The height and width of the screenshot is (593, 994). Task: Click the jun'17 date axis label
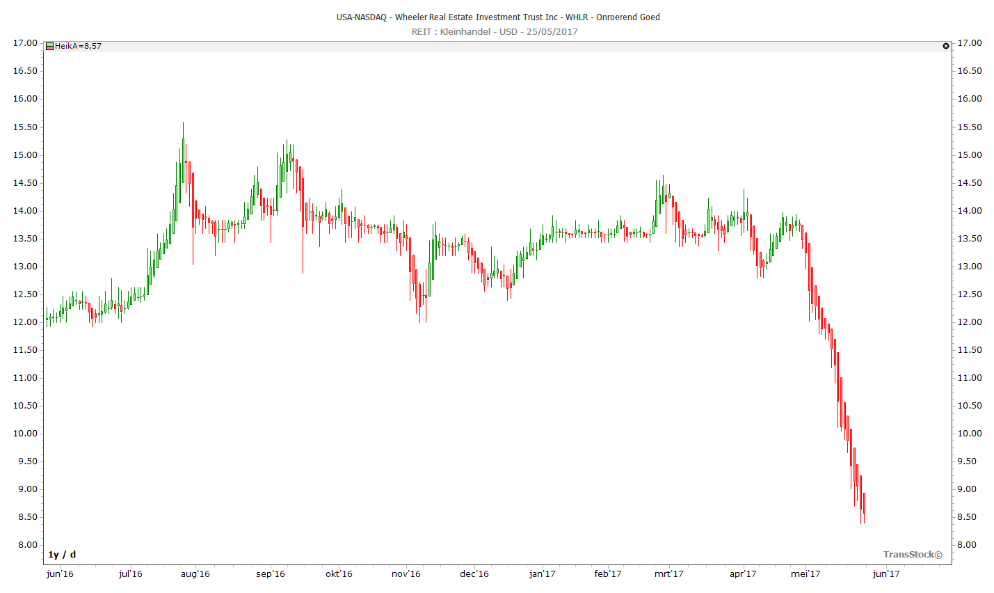886,574
